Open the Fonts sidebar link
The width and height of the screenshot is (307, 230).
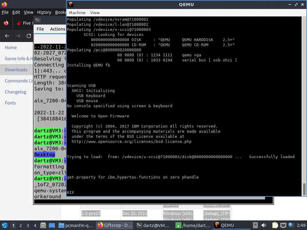pyautogui.click(x=10, y=103)
